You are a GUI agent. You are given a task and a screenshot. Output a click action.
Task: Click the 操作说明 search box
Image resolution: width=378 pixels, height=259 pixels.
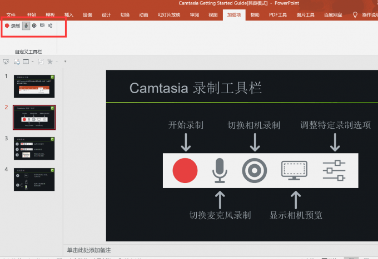point(370,15)
